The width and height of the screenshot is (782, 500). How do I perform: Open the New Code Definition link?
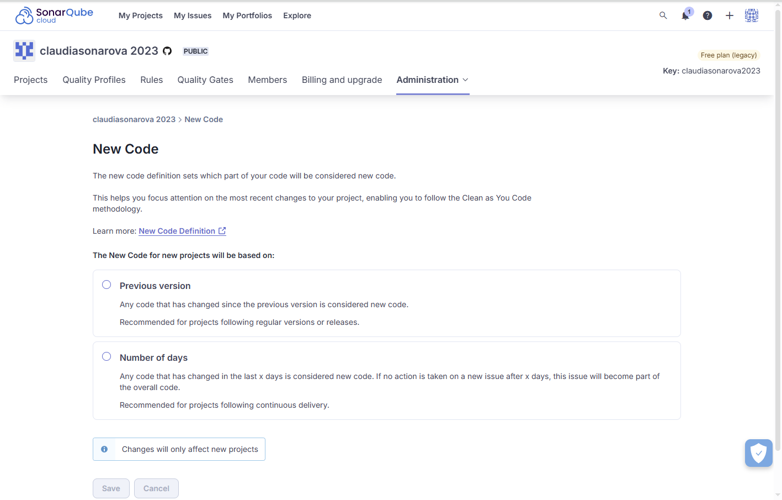coord(178,231)
